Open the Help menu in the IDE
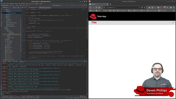Image resolution: width=176 pixels, height=99 pixels. click(x=41, y=4)
